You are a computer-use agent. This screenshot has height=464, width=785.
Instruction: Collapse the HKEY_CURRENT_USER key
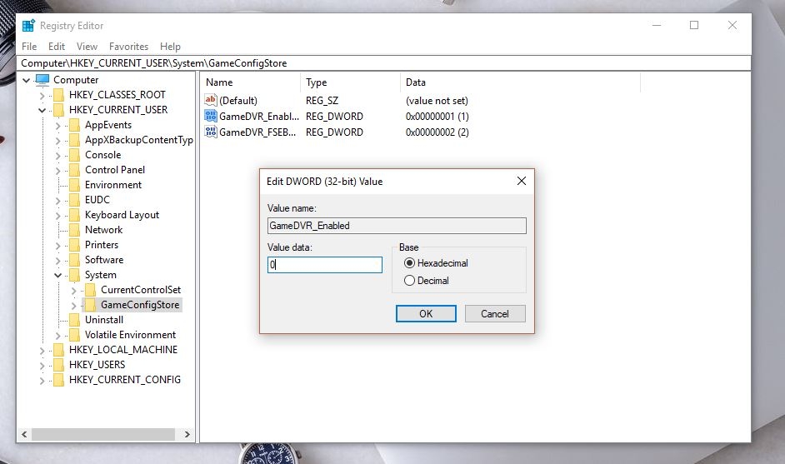42,110
